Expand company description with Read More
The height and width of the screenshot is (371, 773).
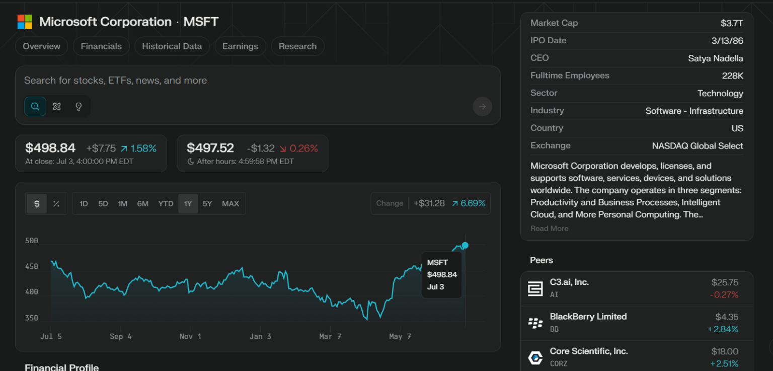click(549, 229)
